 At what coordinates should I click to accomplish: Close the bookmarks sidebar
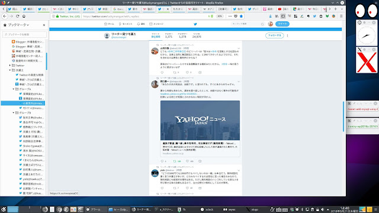coord(44,25)
